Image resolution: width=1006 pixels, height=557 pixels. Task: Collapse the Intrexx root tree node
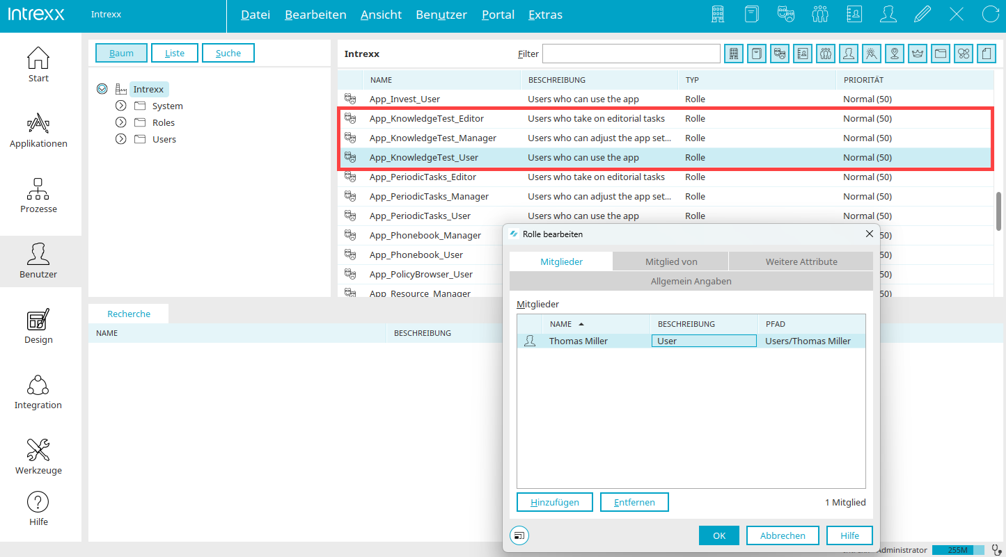click(x=102, y=89)
